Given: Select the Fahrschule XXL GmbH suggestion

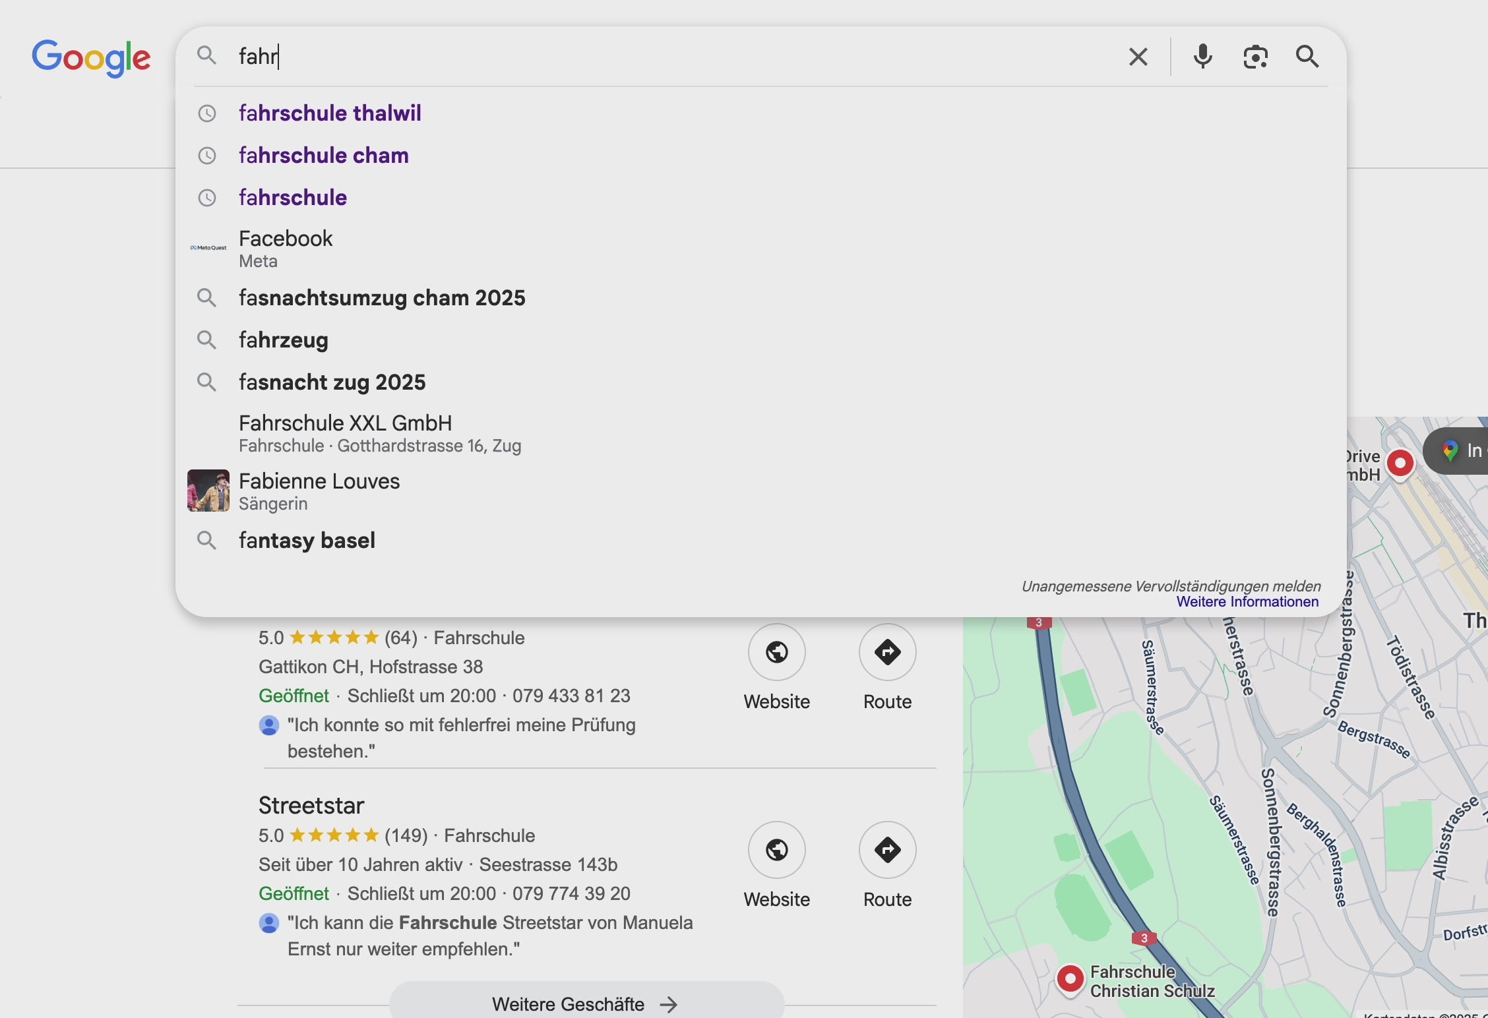Looking at the screenshot, I should point(345,423).
